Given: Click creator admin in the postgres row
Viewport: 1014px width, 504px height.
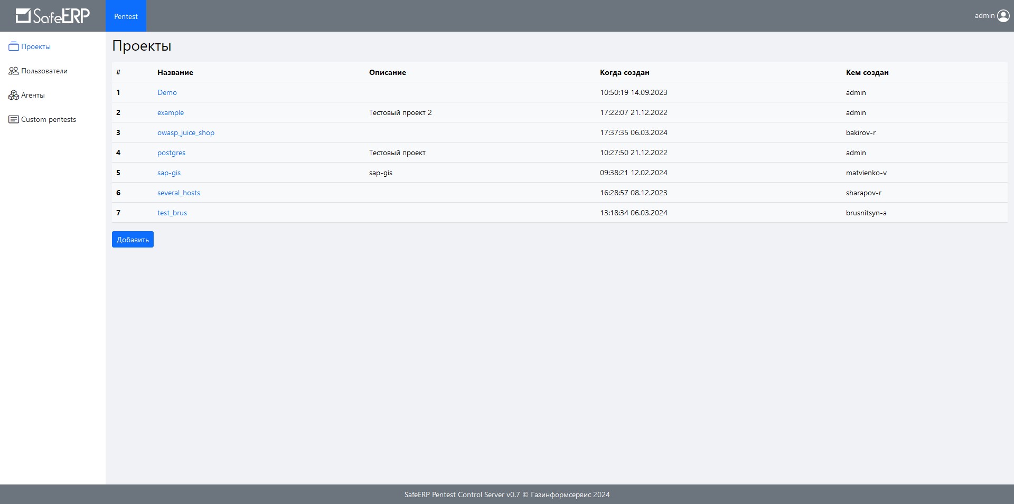Looking at the screenshot, I should tap(856, 153).
